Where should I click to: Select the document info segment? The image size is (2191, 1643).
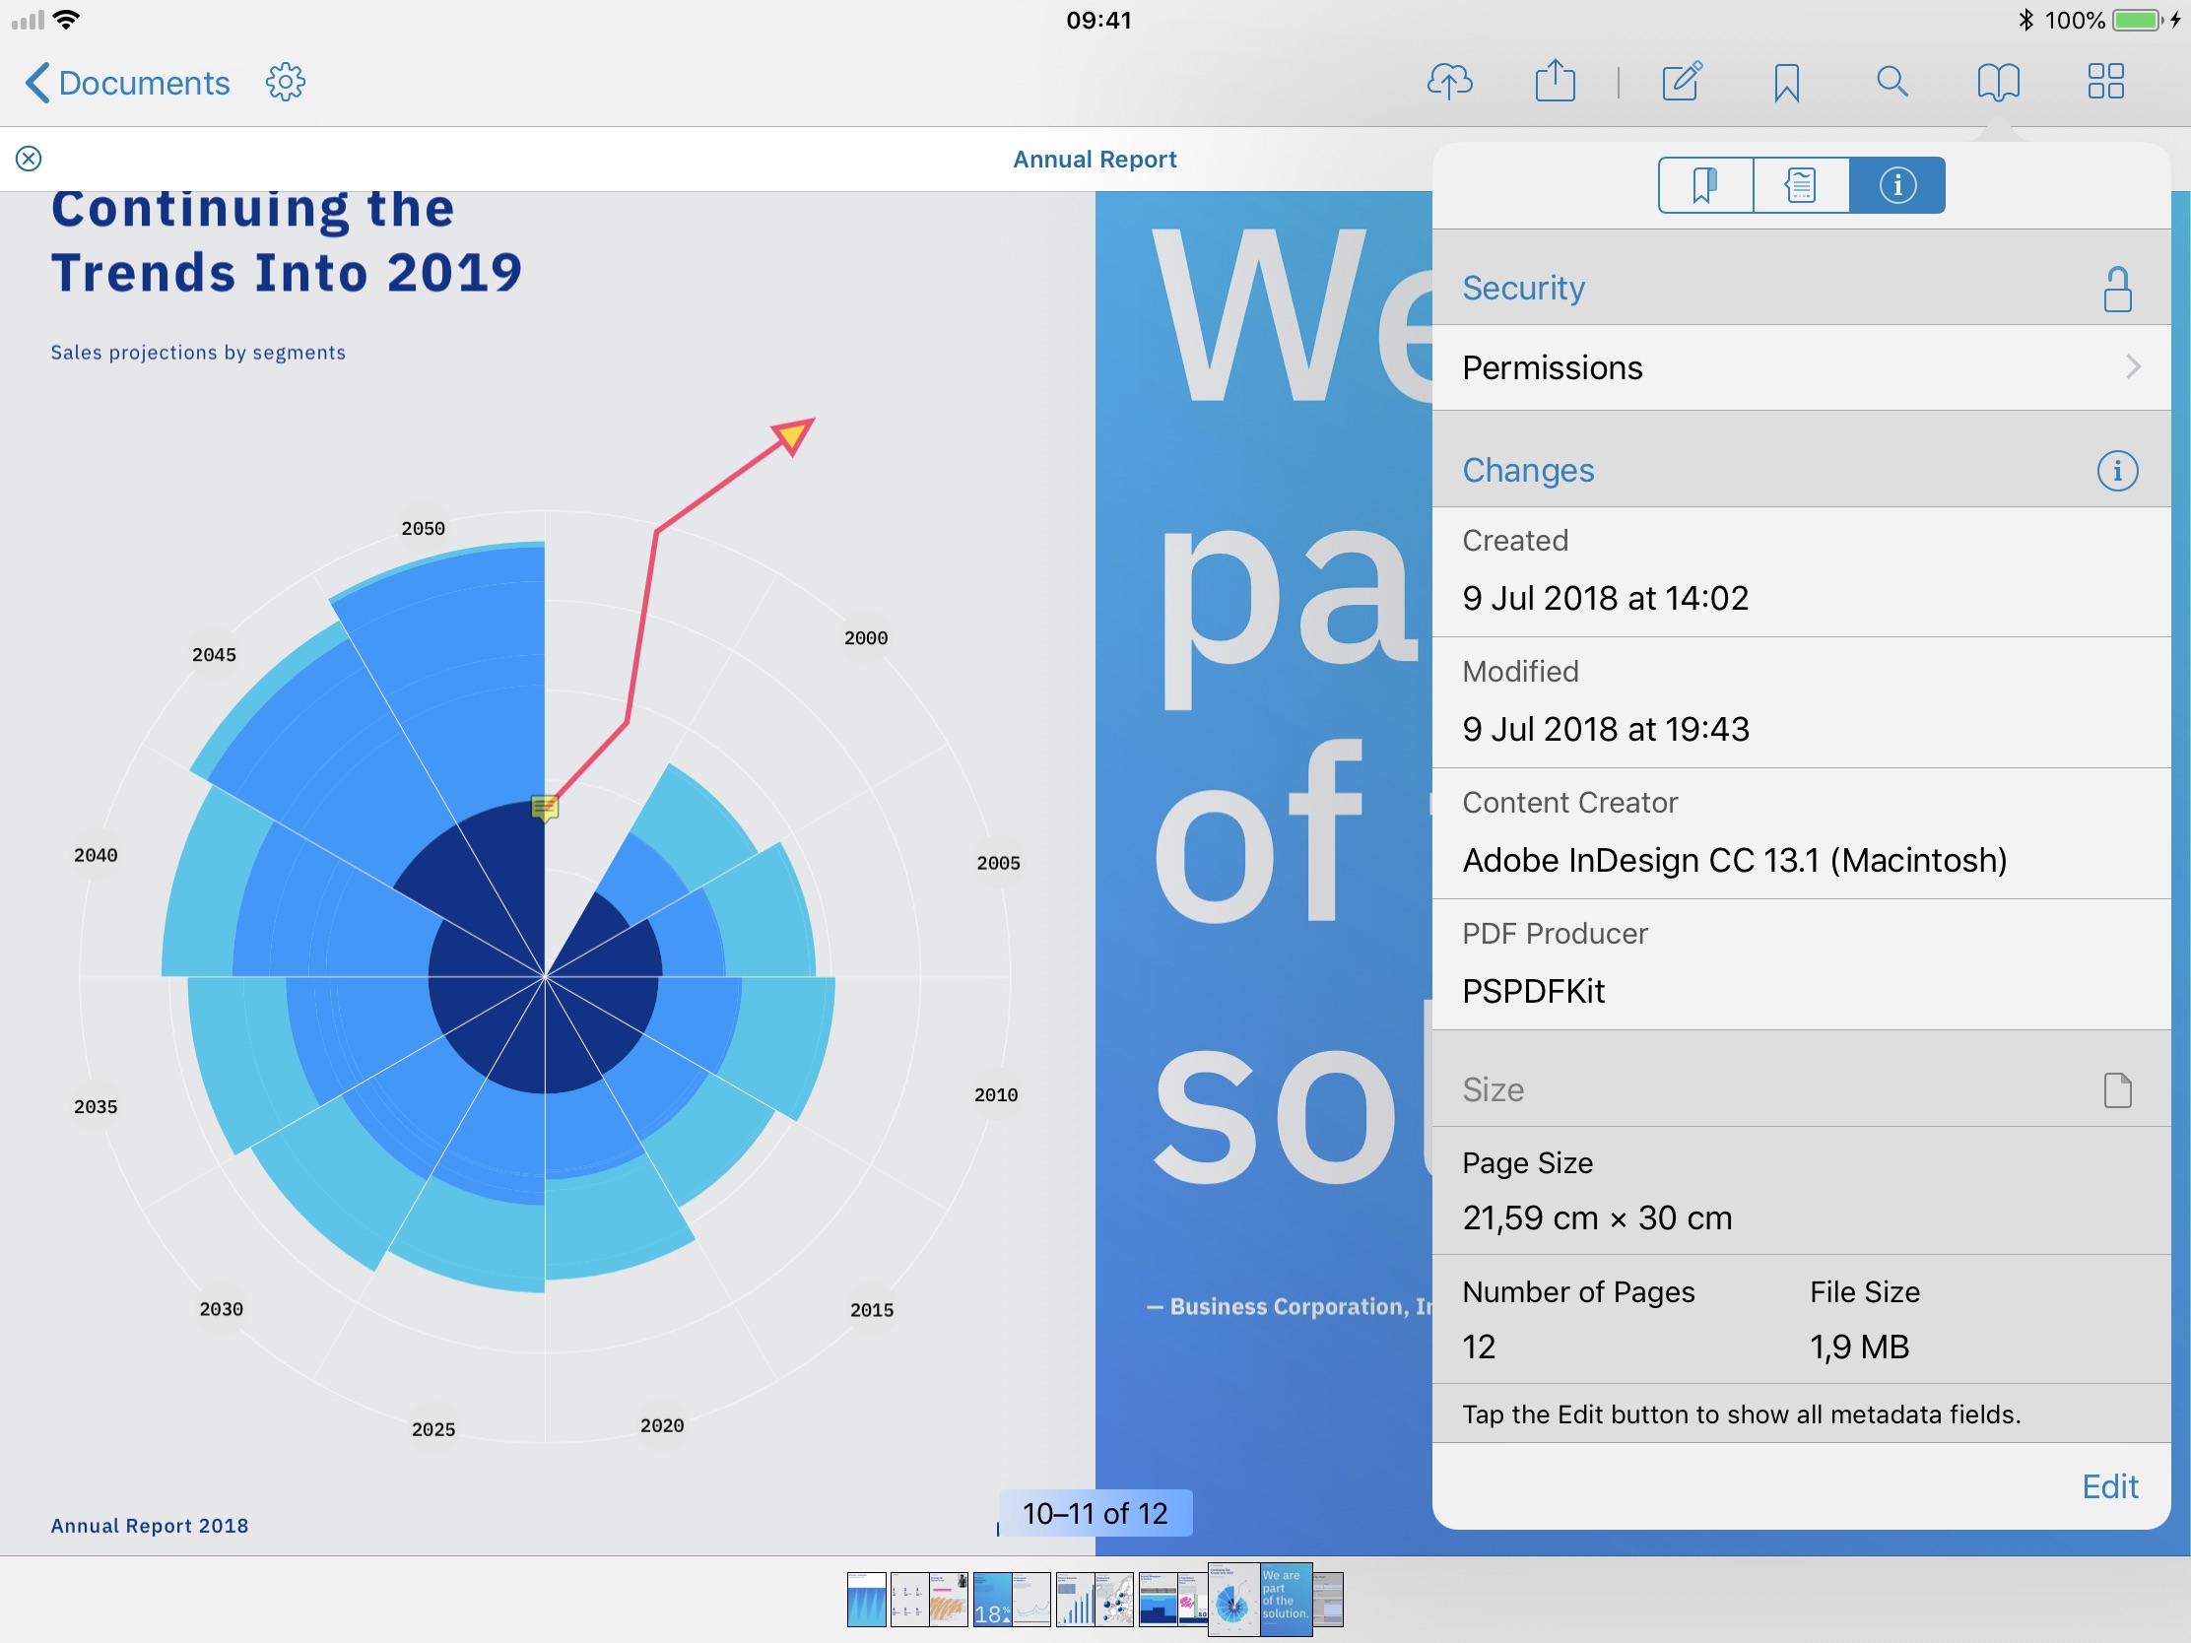pyautogui.click(x=1895, y=185)
